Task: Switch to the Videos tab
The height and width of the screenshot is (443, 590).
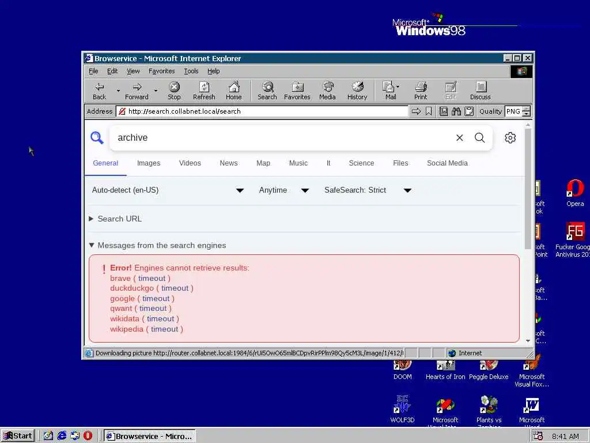Action: click(x=190, y=163)
